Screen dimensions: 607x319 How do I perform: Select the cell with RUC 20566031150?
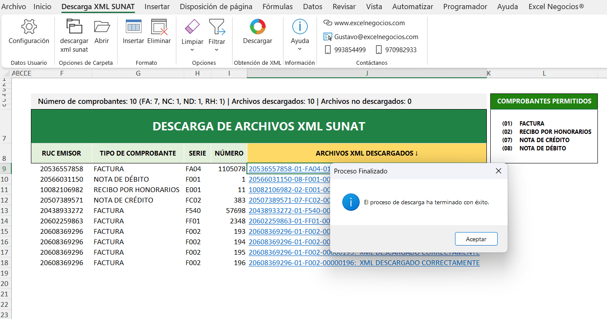[61, 179]
